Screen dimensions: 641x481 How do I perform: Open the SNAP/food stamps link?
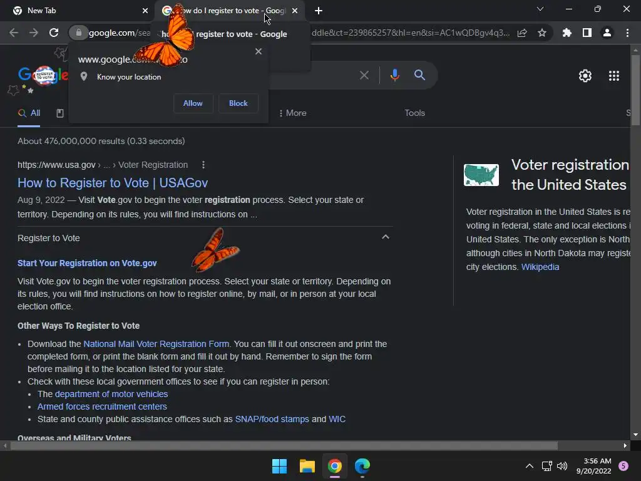pos(272,419)
